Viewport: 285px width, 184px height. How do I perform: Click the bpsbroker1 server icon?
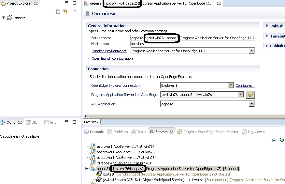tap(93, 152)
